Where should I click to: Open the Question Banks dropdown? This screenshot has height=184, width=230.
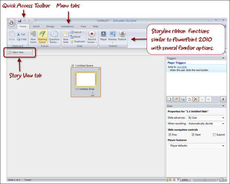click(54, 37)
